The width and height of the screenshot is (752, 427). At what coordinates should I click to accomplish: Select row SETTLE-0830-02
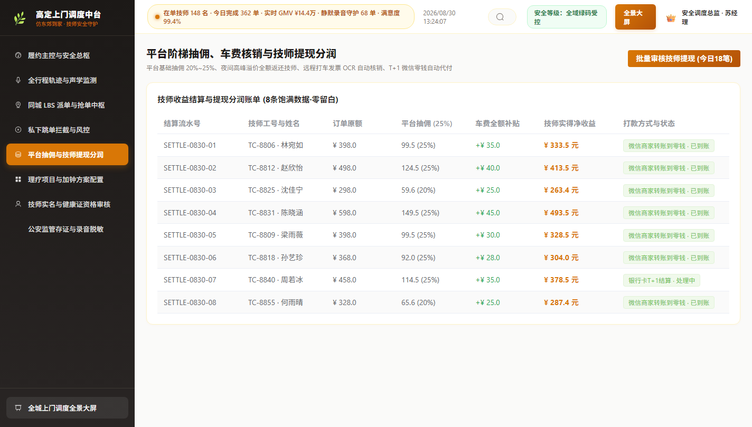[x=443, y=168]
